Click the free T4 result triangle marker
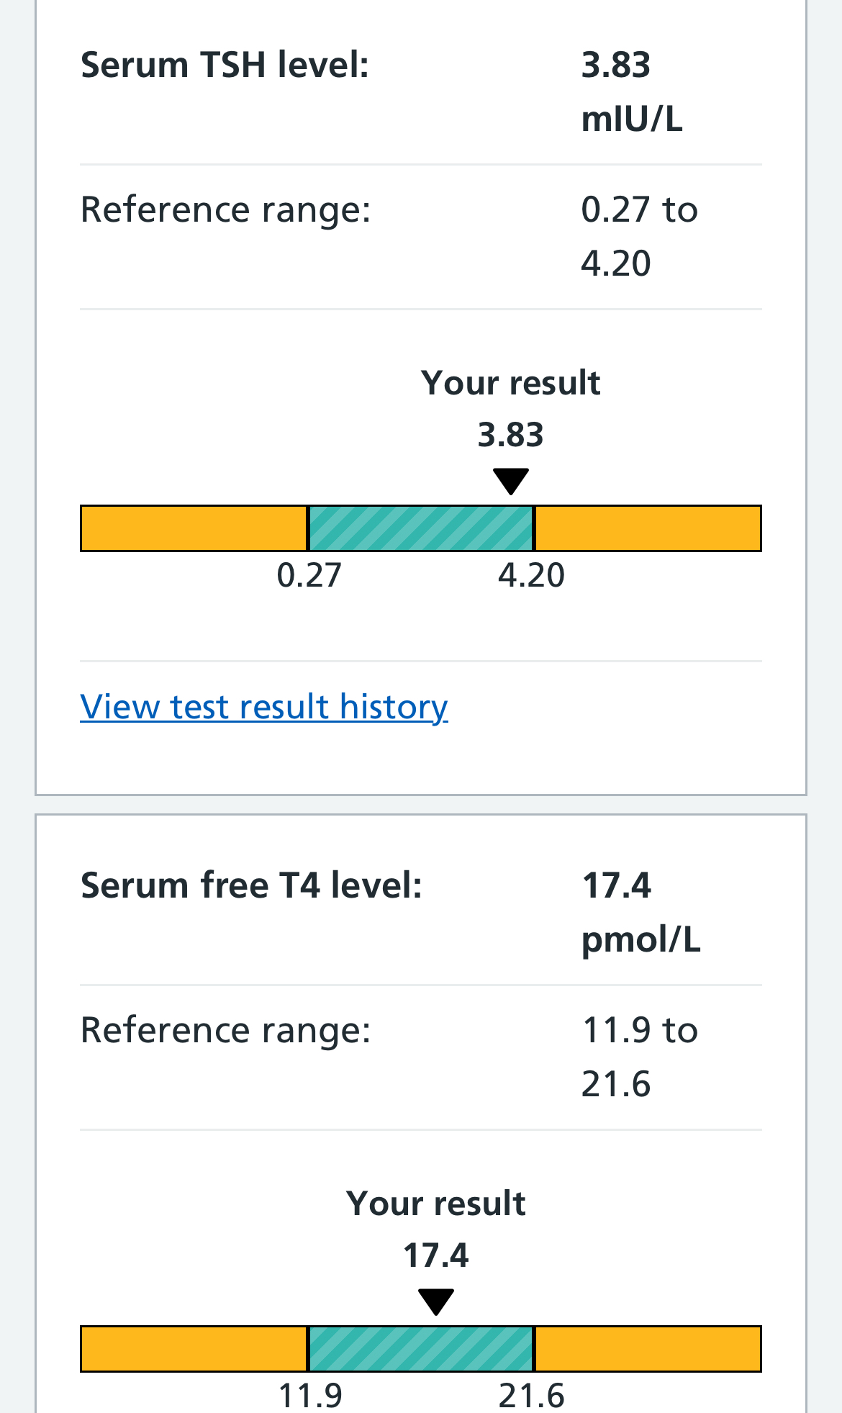842x1413 pixels. point(436,1301)
